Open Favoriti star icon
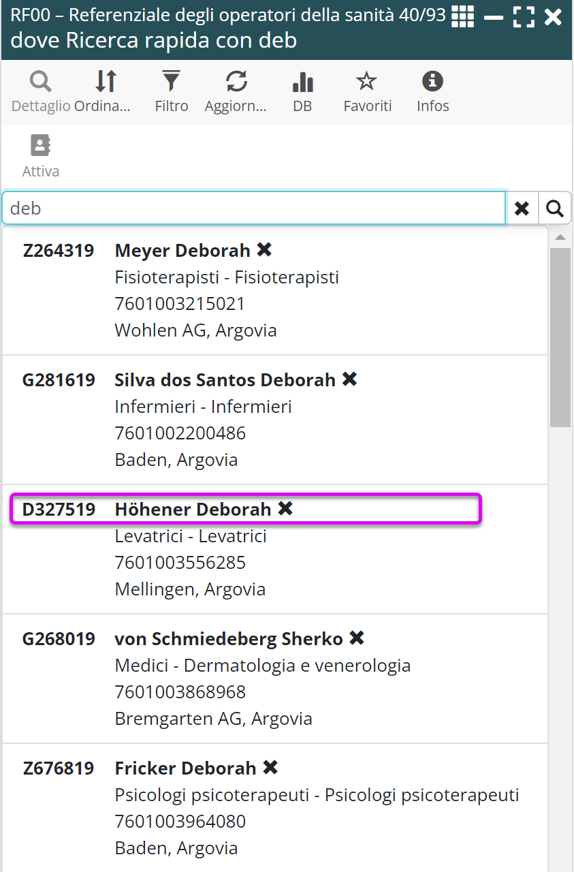This screenshot has width=574, height=872. point(367,82)
